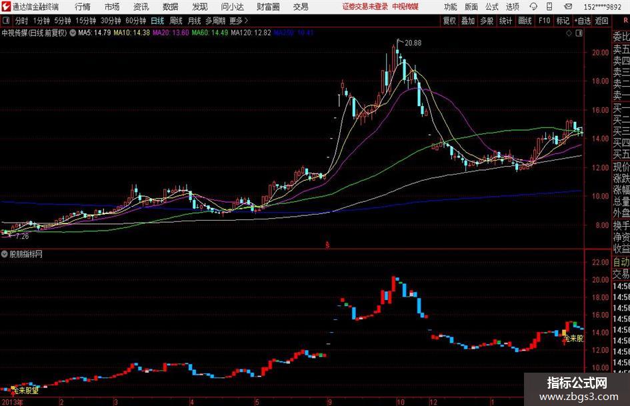Click MA120: 12.82 indicator label
Screen dimensions: 630x406
pyautogui.click(x=251, y=33)
